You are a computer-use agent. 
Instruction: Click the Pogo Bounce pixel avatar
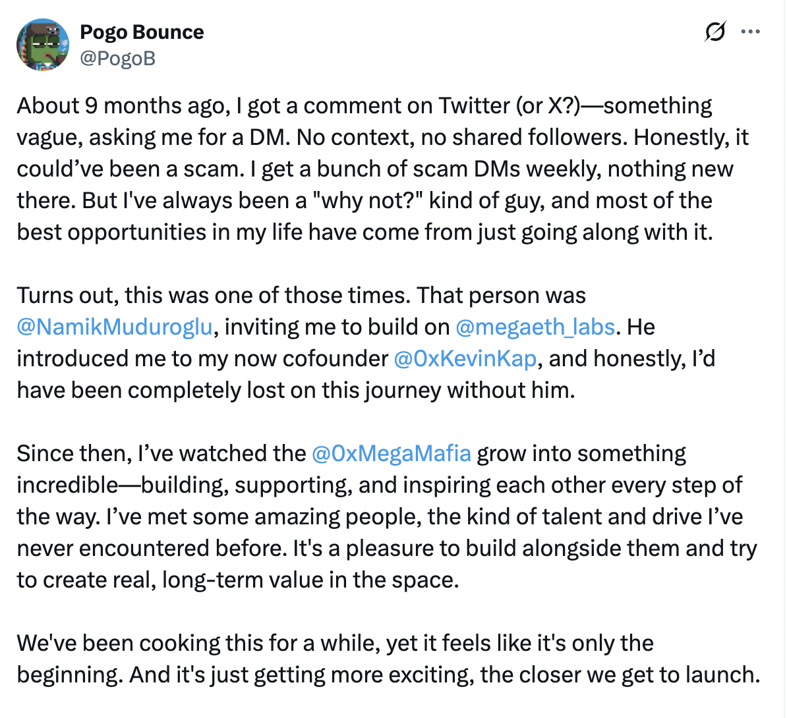(x=43, y=45)
